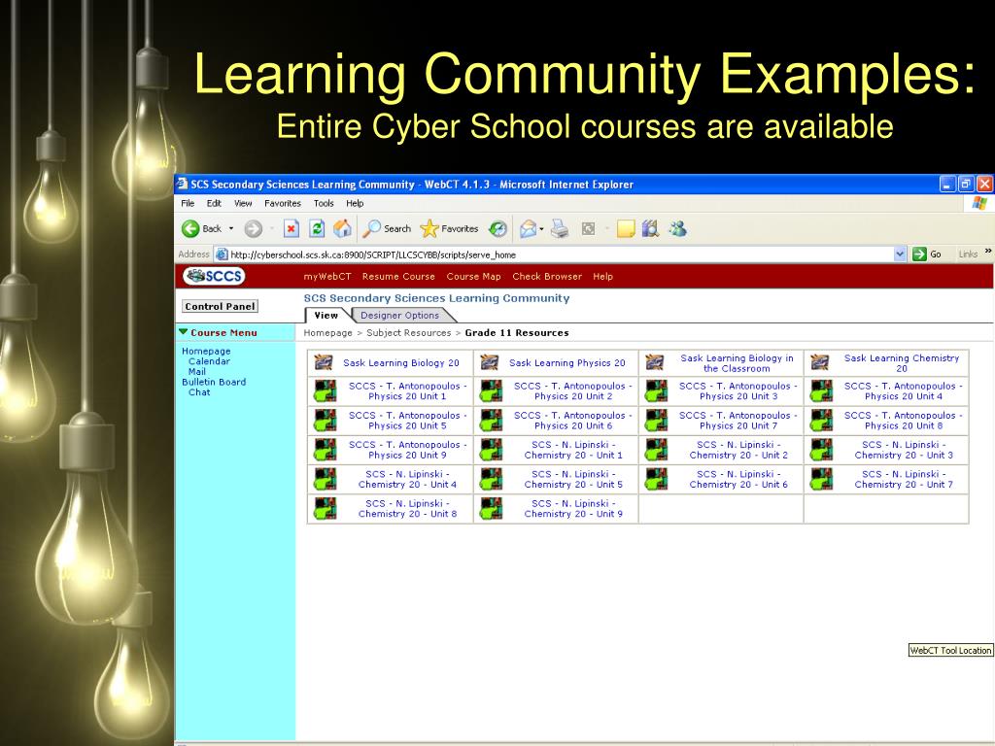995x746 pixels.
Task: Click icon beside Sask Learning Biology 20
Action: pyautogui.click(x=324, y=363)
